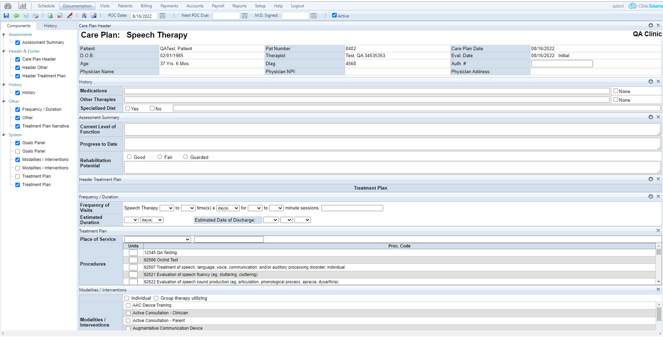The image size is (663, 337).
Task: Select the Print icon
Action: coord(35,16)
